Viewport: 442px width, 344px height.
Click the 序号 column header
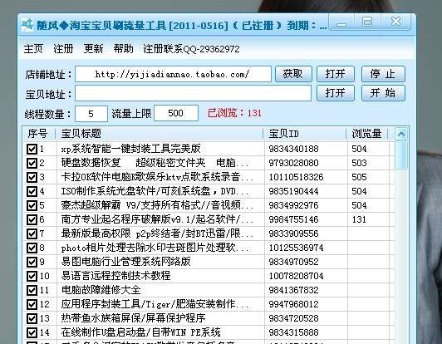point(39,134)
